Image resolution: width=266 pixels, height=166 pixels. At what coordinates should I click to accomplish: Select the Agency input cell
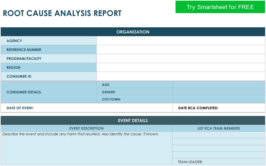click(x=181, y=41)
